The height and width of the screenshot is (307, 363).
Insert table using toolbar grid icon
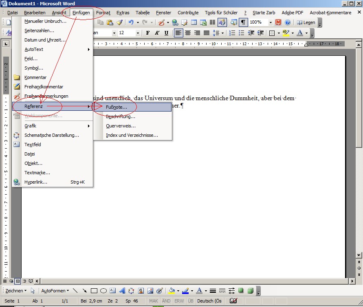click(x=194, y=22)
